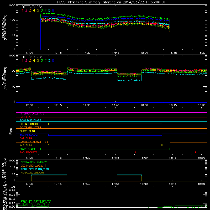Click the 1000 y-axis value on decimation plot
Image resolution: width=210 pixels, height=210 pixels.
[12, 160]
